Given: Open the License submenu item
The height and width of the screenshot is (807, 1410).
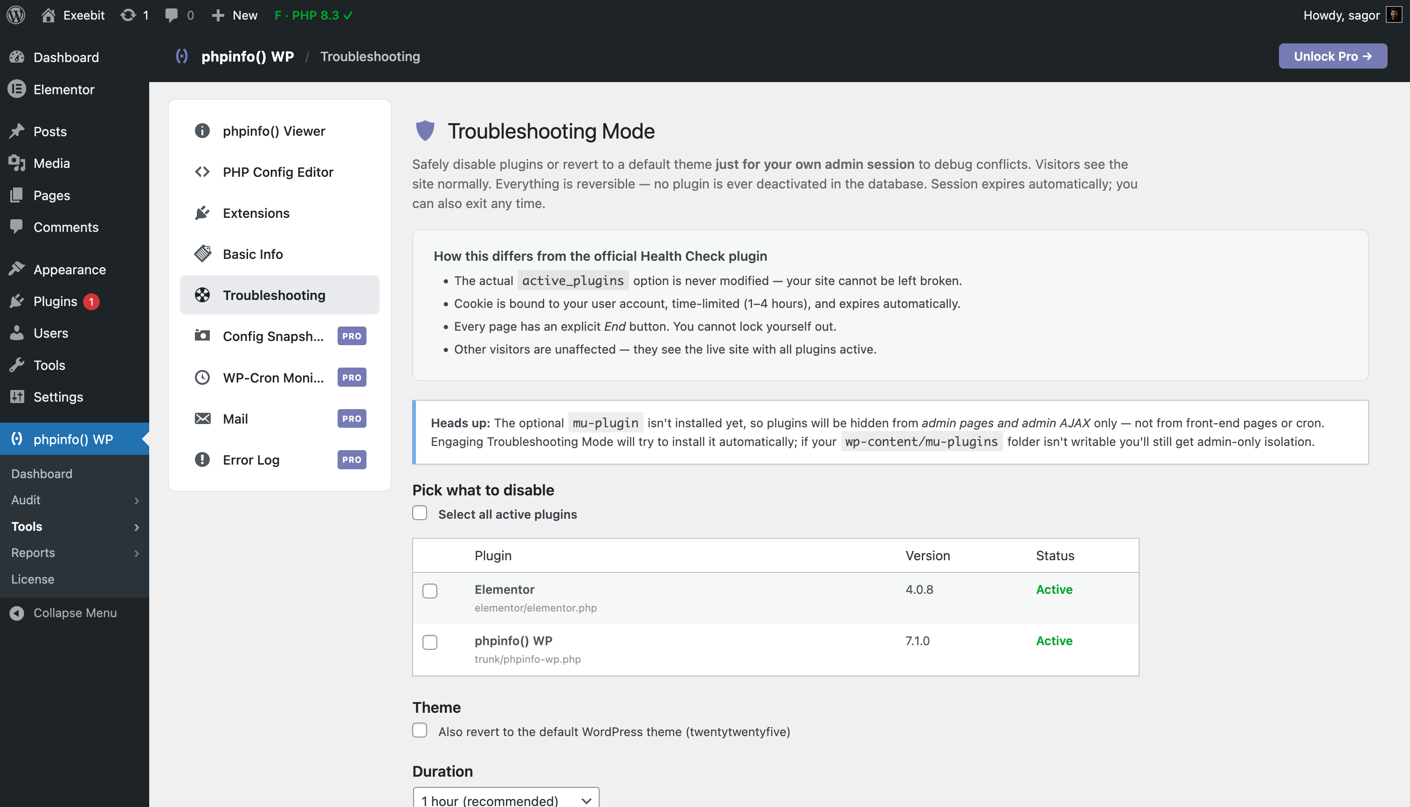Looking at the screenshot, I should pos(33,578).
